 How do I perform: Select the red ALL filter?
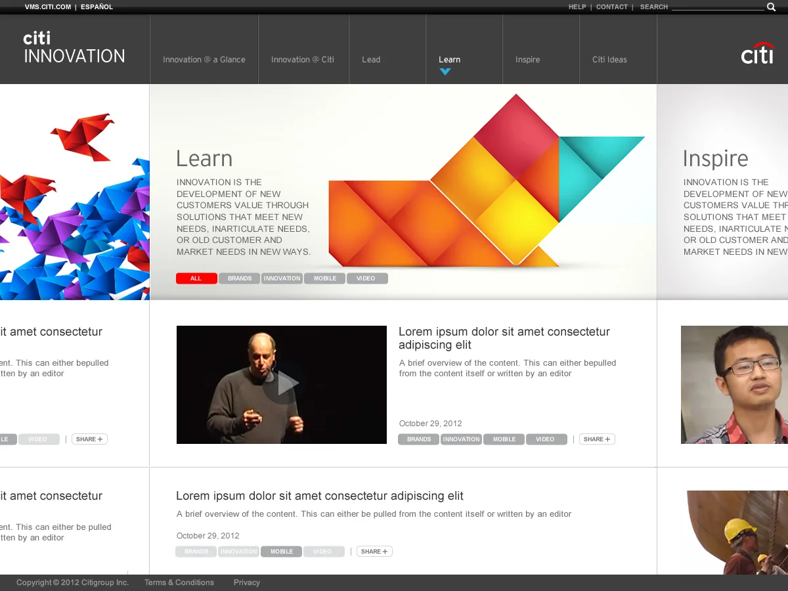pos(196,278)
